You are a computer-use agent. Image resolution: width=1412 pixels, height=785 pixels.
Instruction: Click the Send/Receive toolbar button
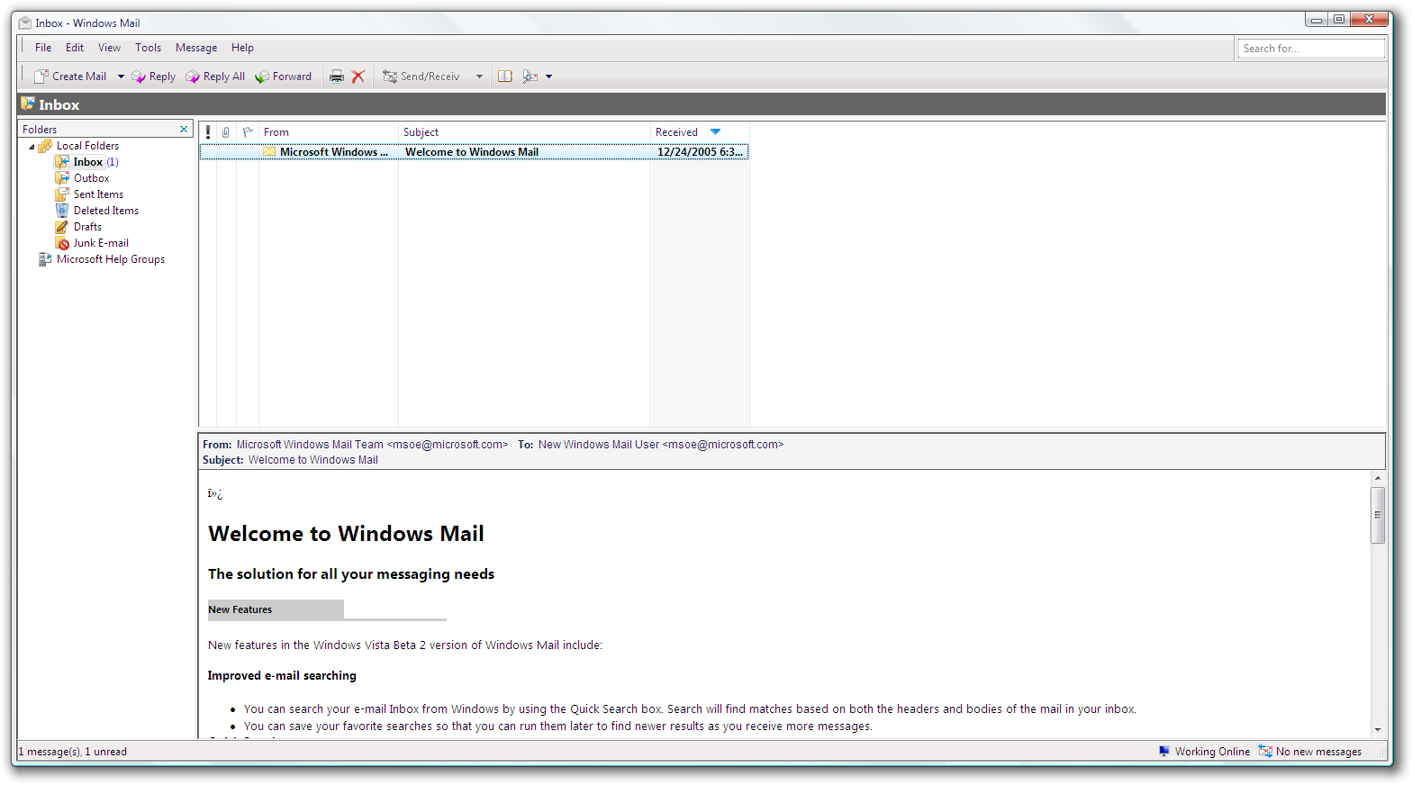click(421, 77)
